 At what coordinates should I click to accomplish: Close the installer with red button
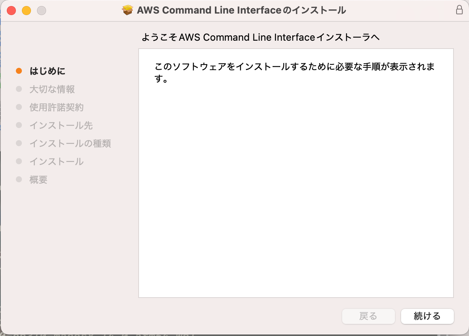(x=12, y=11)
